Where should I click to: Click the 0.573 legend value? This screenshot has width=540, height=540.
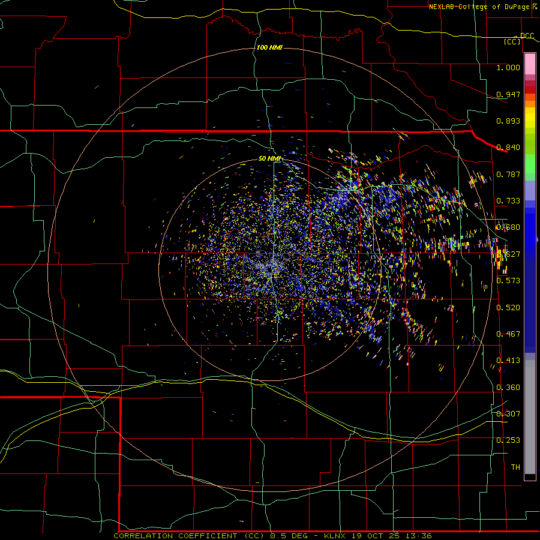pyautogui.click(x=508, y=280)
